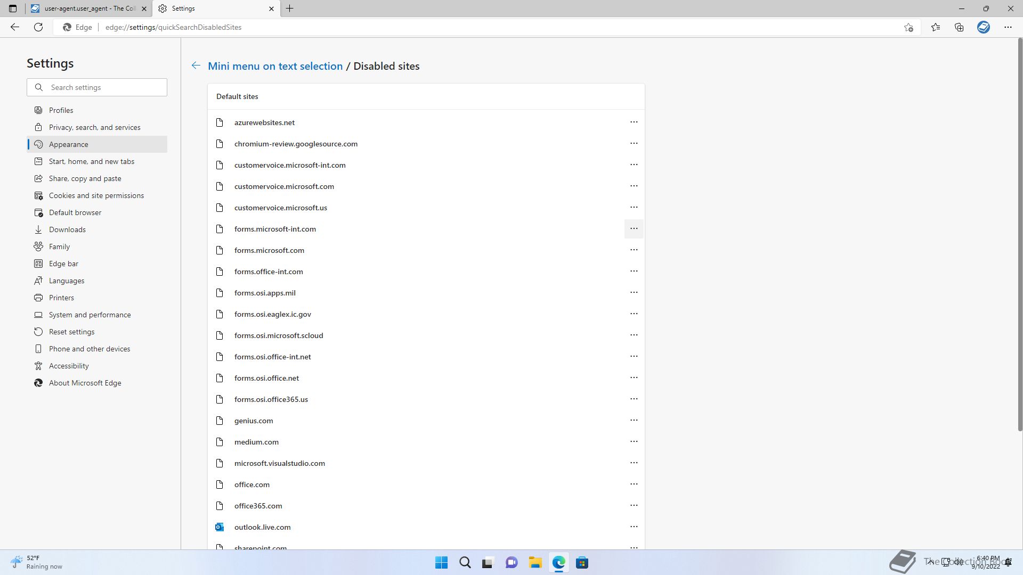This screenshot has height=575, width=1023.
Task: Open Microsoft Store from the taskbar
Action: 582,563
